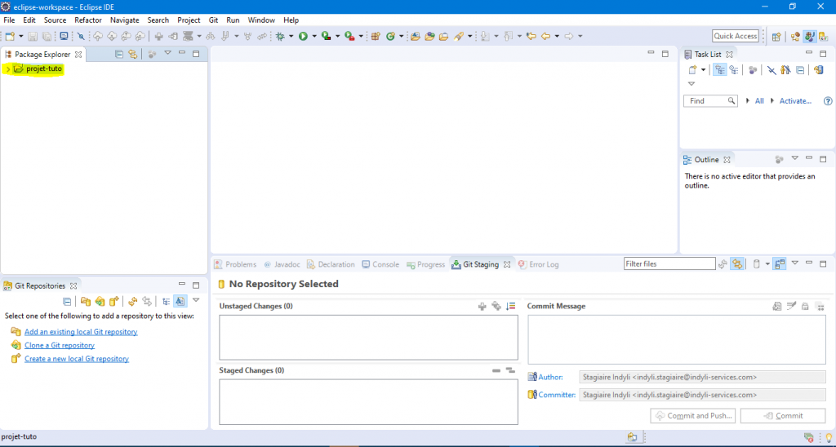Click Add selected files to index plus icon
Viewport: 836px width, 447px height.
point(482,307)
